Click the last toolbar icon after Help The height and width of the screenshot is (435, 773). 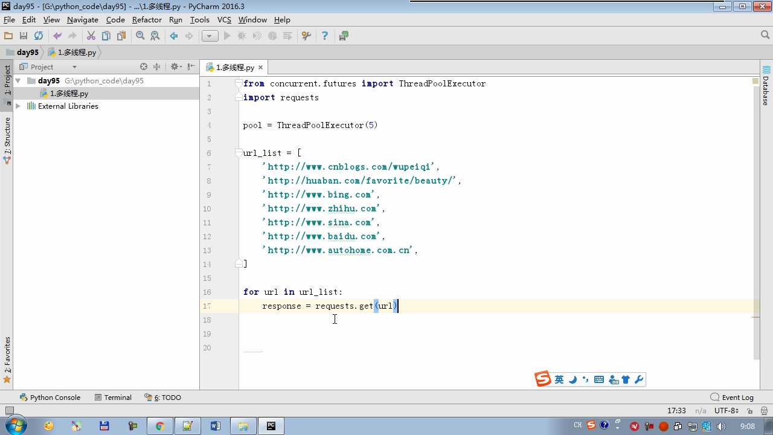pyautogui.click(x=344, y=36)
